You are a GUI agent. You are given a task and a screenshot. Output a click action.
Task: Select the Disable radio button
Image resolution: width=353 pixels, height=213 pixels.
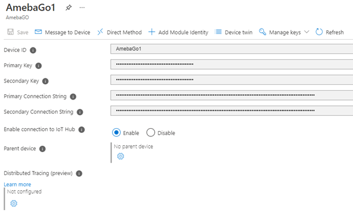point(151,133)
